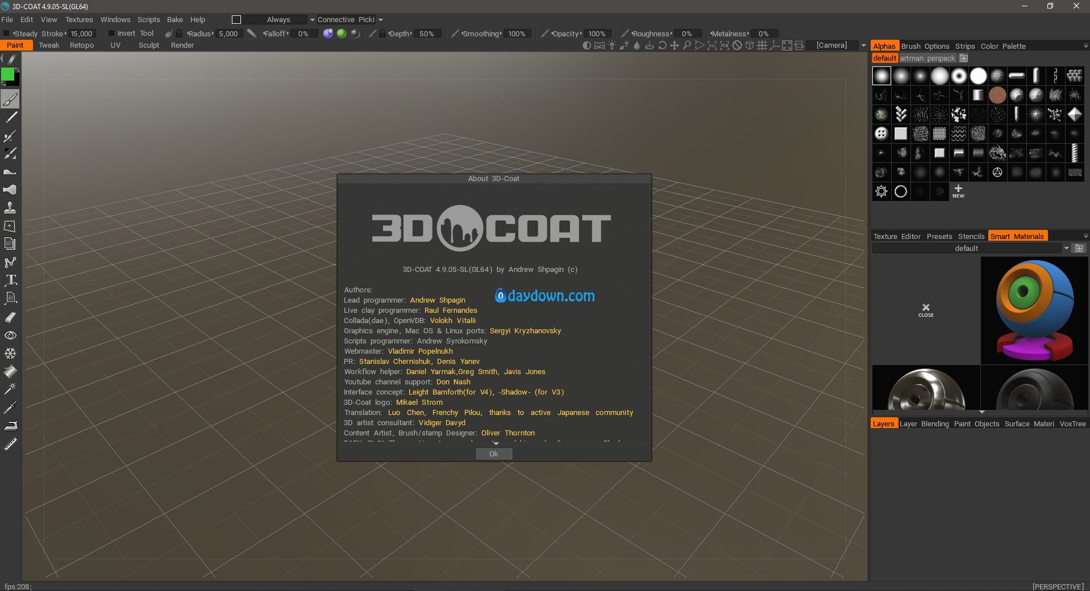Screen dimensions: 1090x591
Task: Select the colorful orange-blue smart material preview
Action: (1034, 310)
